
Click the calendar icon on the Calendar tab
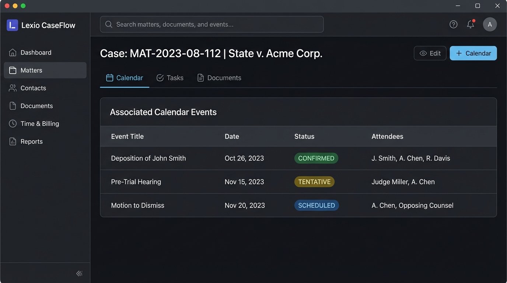point(109,77)
